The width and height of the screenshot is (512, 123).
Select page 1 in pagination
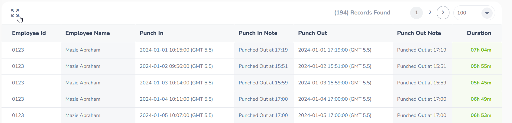click(x=416, y=13)
